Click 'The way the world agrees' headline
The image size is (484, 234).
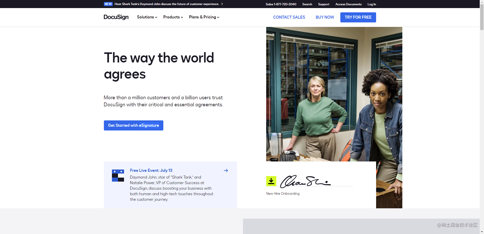(x=159, y=66)
